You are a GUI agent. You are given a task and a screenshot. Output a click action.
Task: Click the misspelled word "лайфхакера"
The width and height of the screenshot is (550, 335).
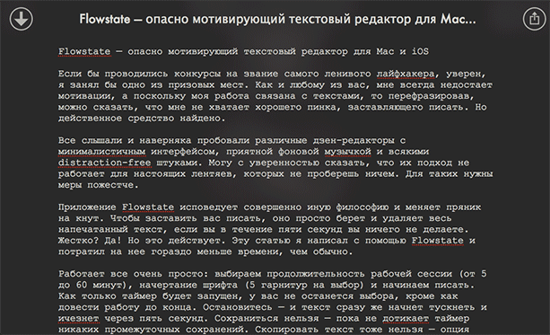406,74
